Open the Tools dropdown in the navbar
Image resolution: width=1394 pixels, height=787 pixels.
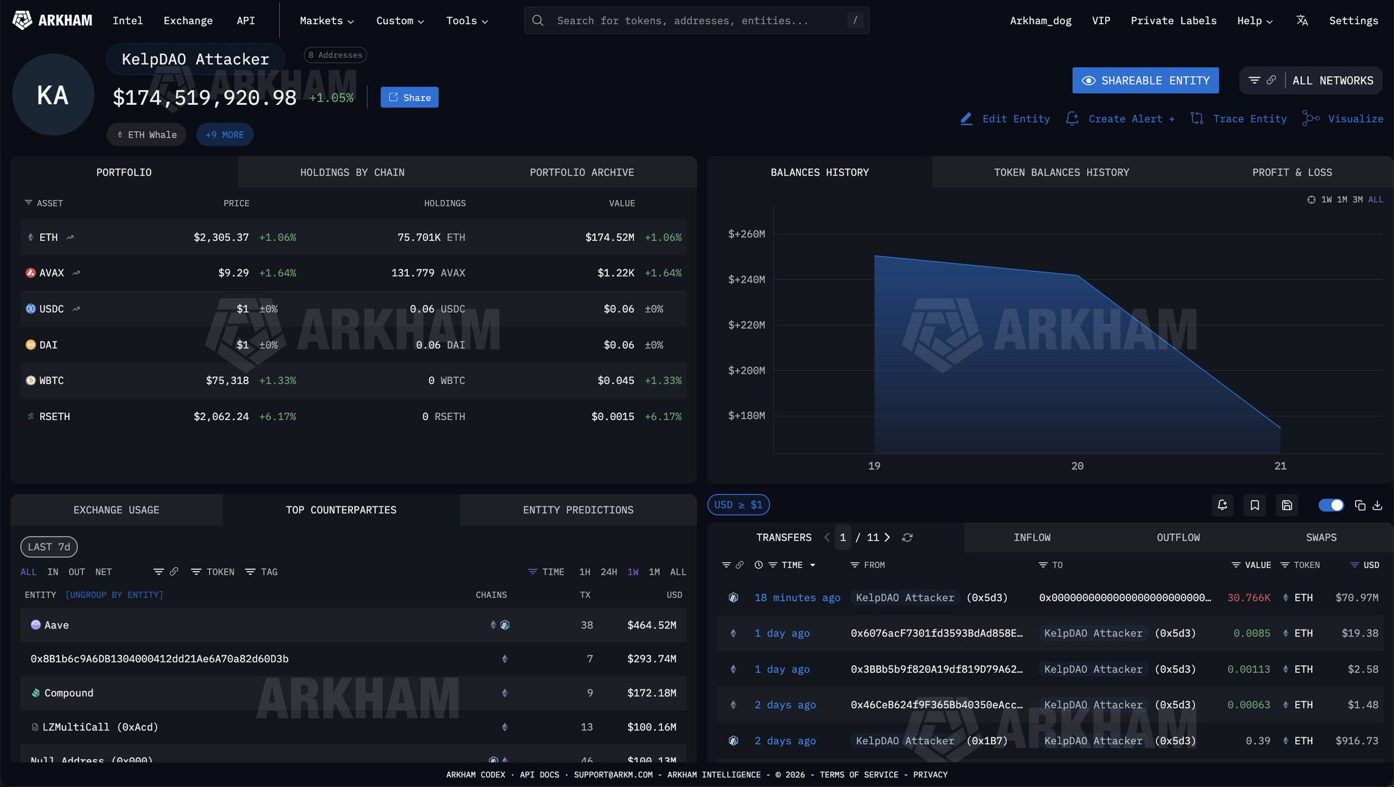(x=466, y=20)
